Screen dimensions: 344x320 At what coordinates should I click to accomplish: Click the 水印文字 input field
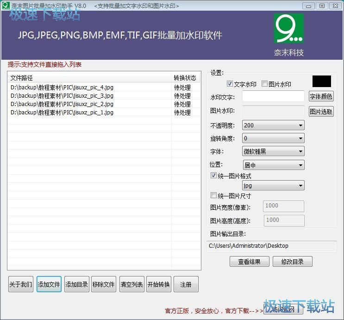[x=273, y=96]
